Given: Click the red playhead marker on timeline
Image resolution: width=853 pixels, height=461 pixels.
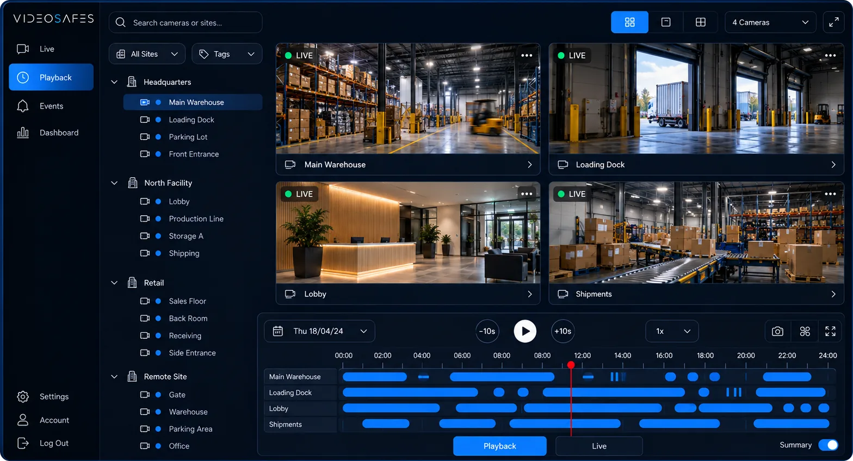Looking at the screenshot, I should click(571, 365).
